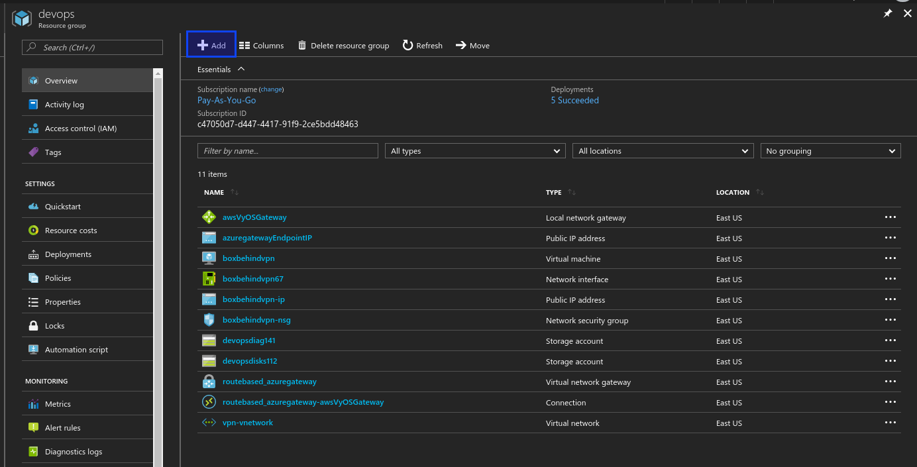Click the change subscription link
Screen dimensions: 917x467
pos(271,89)
